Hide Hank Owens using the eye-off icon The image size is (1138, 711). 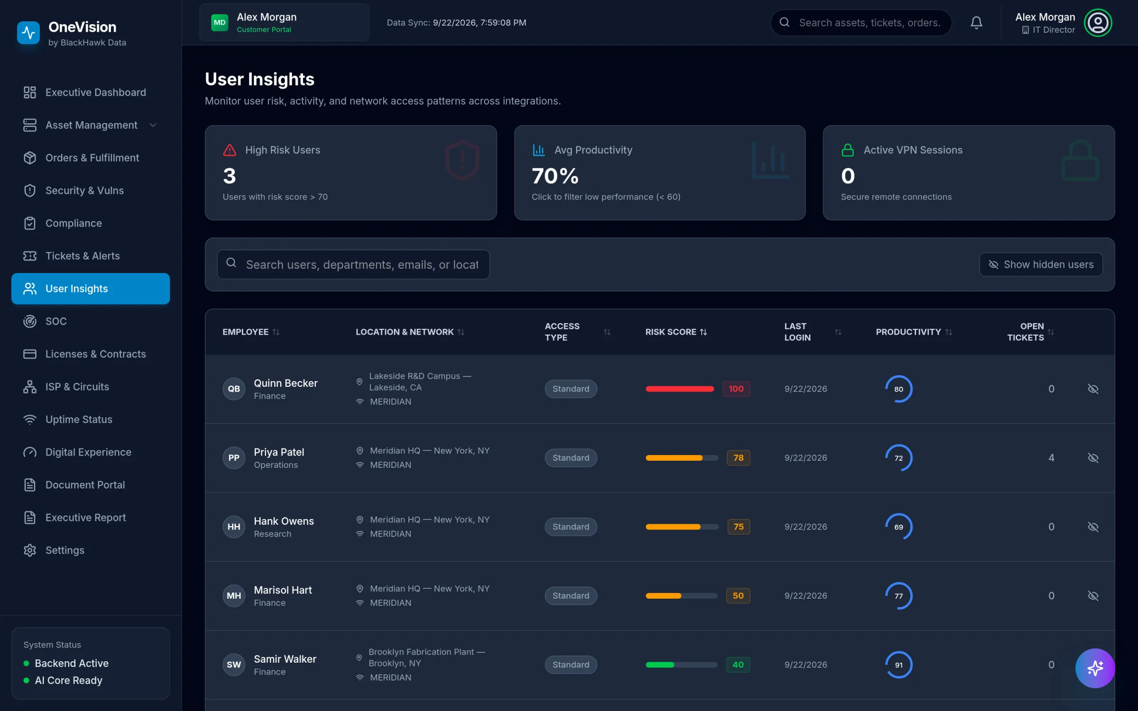(1093, 527)
